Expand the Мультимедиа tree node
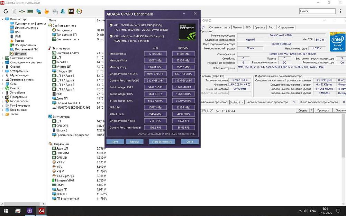The height and width of the screenshot is (216, 346). [x=2, y=75]
